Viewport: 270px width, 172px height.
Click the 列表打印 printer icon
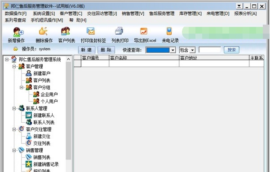(x=119, y=31)
